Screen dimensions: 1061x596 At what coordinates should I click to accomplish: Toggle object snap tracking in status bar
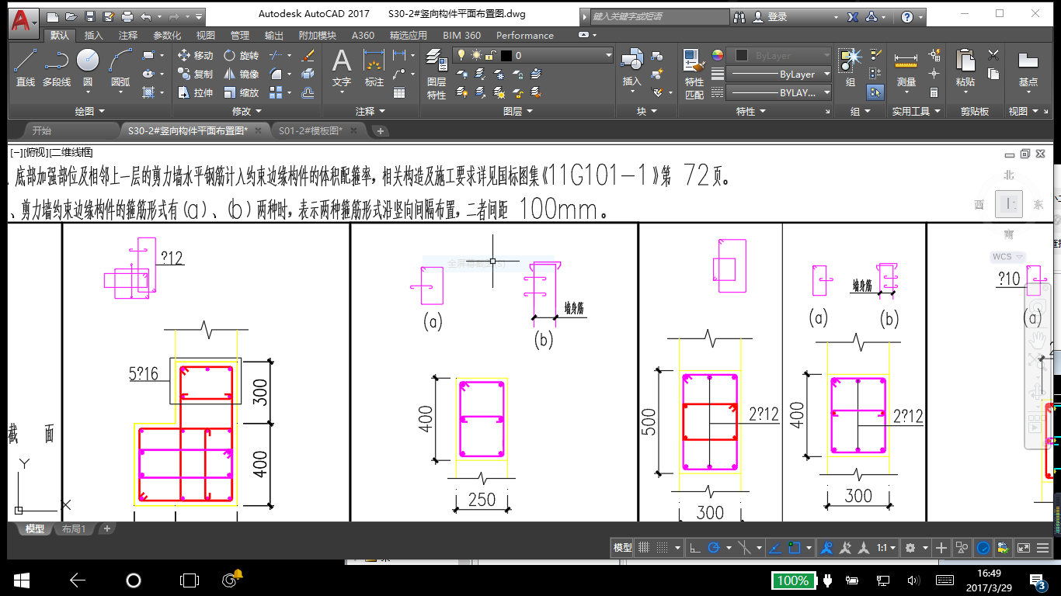(x=774, y=548)
